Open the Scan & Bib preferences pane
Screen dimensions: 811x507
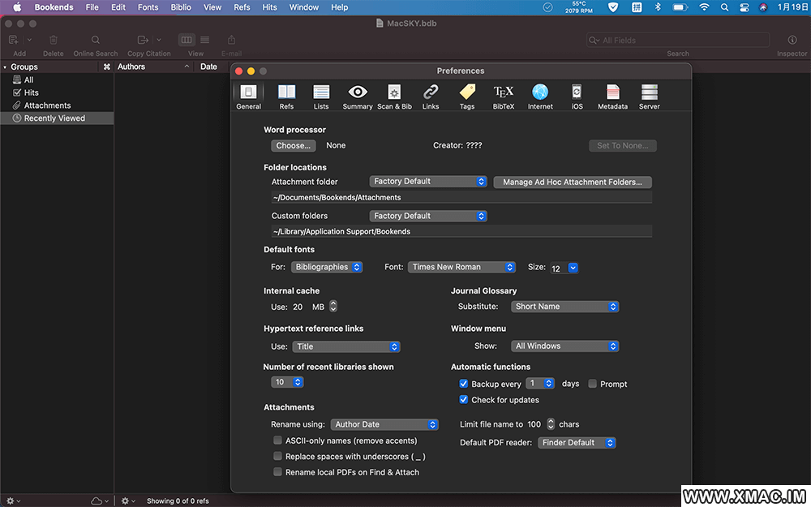pyautogui.click(x=394, y=96)
